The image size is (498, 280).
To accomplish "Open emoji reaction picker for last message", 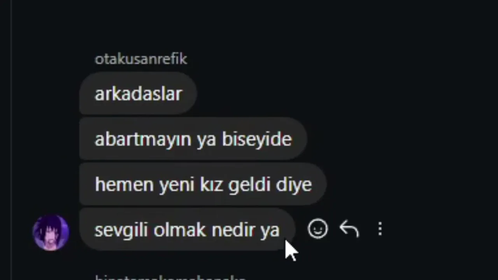I will tap(317, 229).
